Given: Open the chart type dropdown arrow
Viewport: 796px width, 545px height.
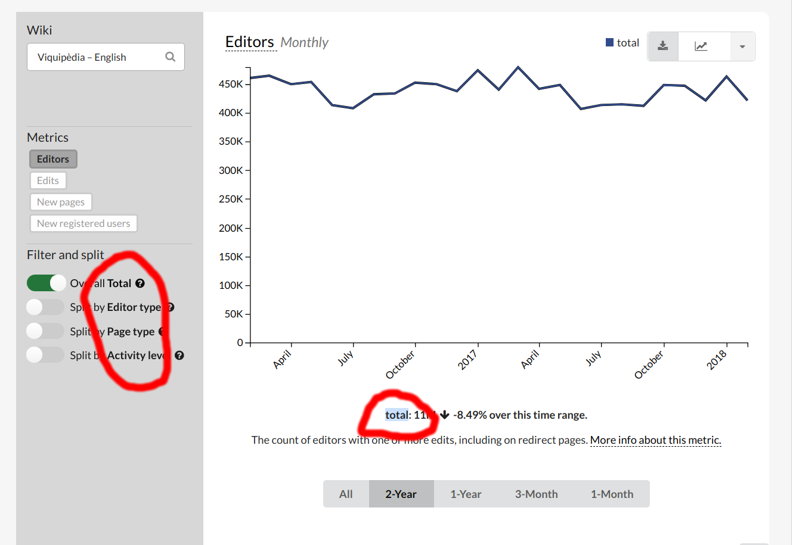Looking at the screenshot, I should coord(742,46).
